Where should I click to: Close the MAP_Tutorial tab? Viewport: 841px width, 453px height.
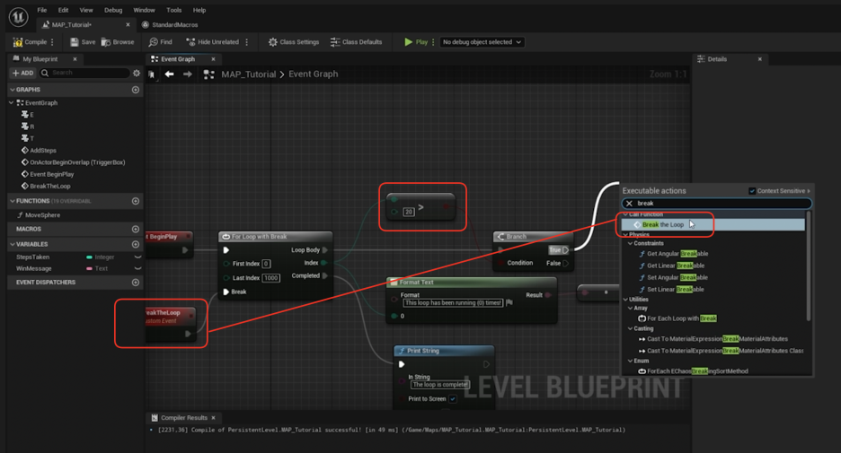(x=128, y=24)
